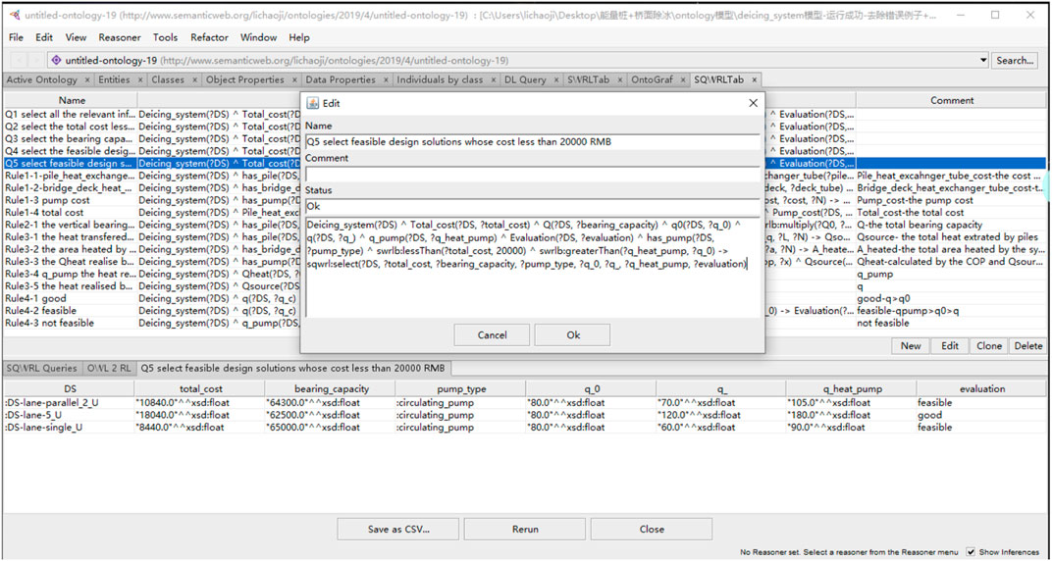Close the Active Ontology tab with its x
The width and height of the screenshot is (1052, 561).
[x=87, y=79]
